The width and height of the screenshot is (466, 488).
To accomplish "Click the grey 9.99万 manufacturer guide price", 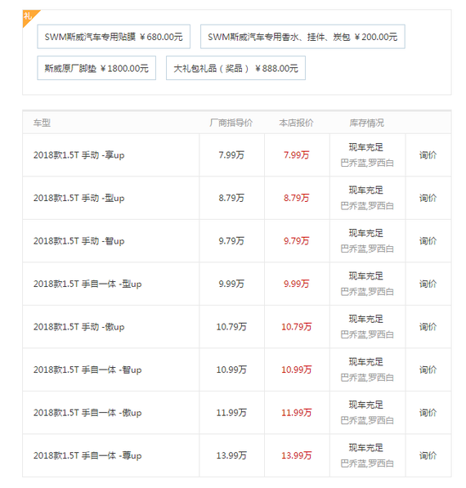I will tap(231, 284).
